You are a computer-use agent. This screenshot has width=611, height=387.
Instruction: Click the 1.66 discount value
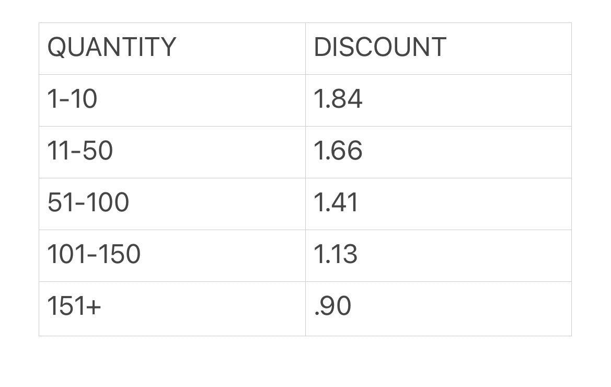pyautogui.click(x=338, y=151)
